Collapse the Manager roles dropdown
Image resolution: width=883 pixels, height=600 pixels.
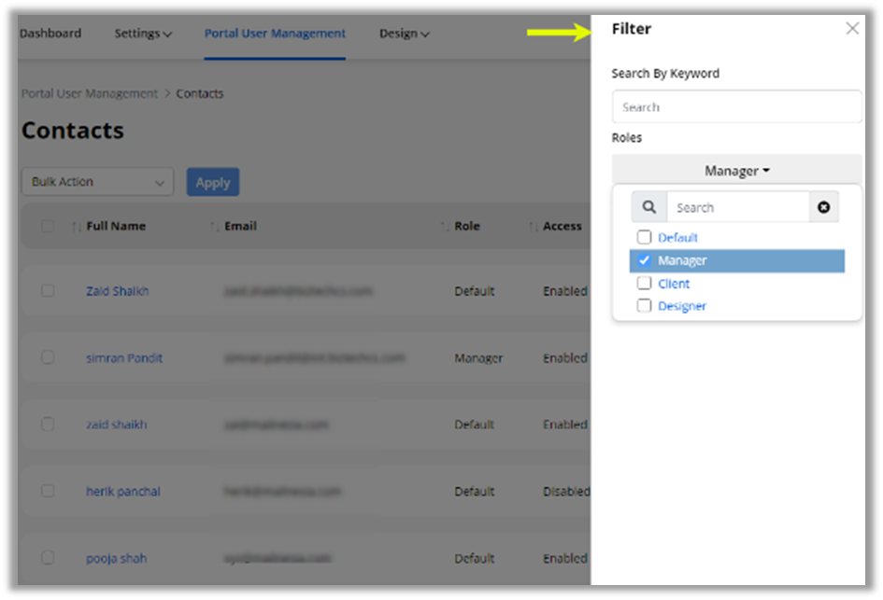[736, 171]
